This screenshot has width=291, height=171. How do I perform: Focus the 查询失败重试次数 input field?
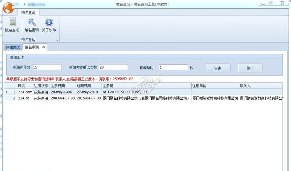click(x=113, y=67)
